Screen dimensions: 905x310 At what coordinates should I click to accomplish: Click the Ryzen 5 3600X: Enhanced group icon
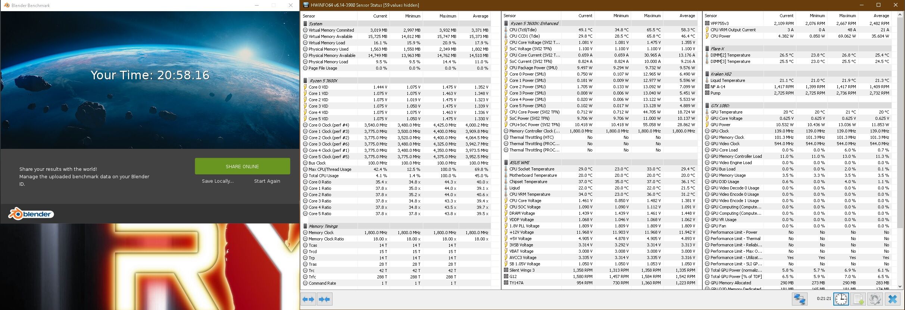(x=506, y=23)
